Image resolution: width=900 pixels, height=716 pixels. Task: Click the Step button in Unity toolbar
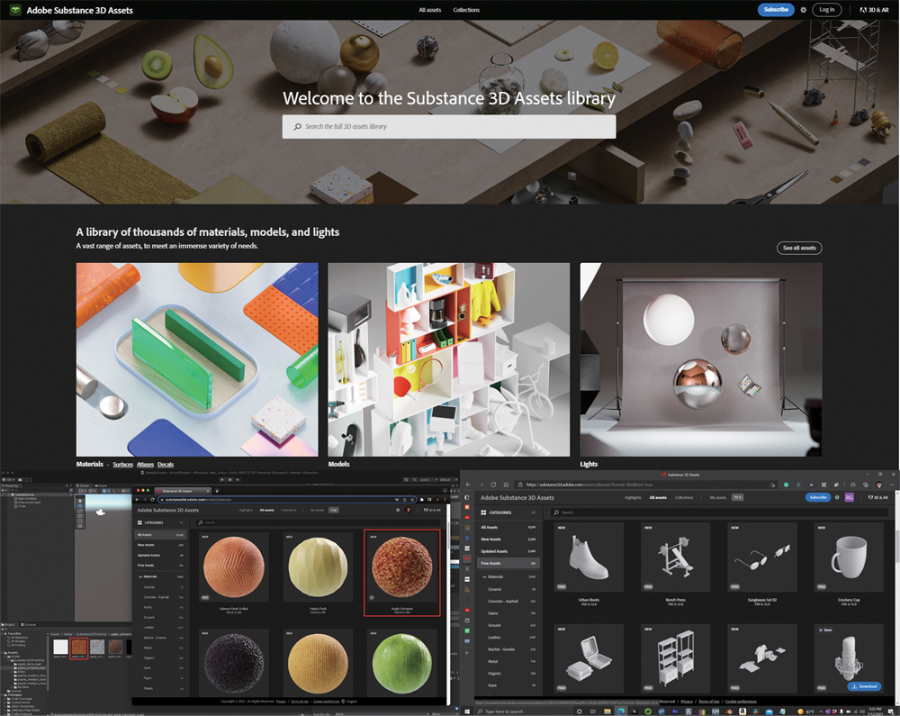[x=238, y=479]
